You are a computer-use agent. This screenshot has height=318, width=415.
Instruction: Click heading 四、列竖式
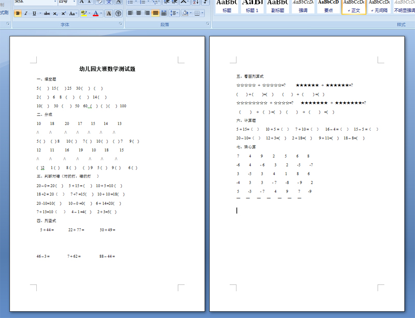[46, 220]
